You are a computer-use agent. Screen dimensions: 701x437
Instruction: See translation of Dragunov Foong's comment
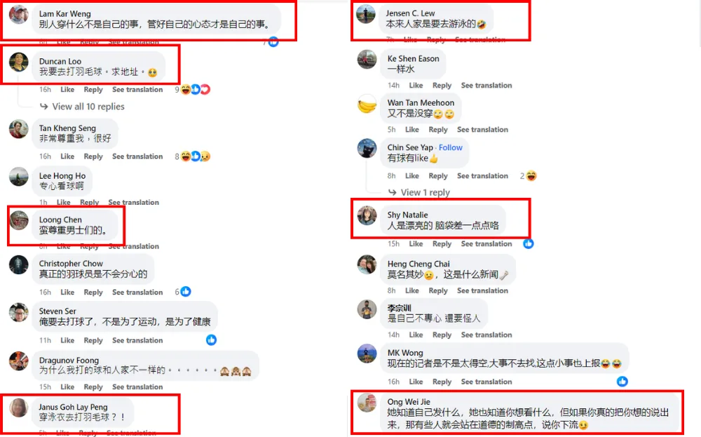(x=137, y=387)
